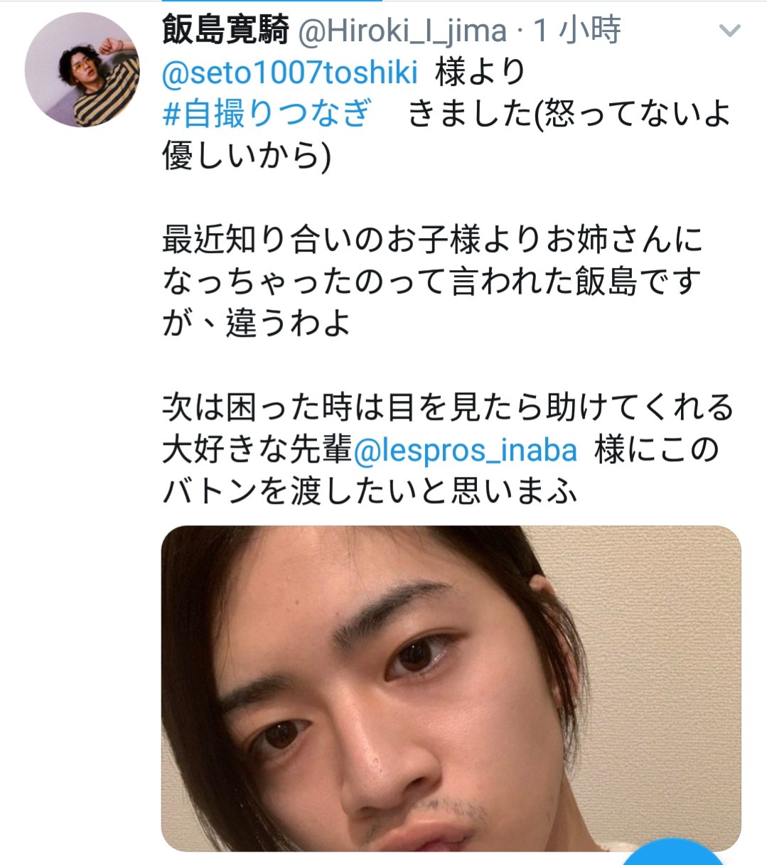767x865 pixels.
Task: Tap the line starting with 最近知り合いの
Action: (432, 240)
